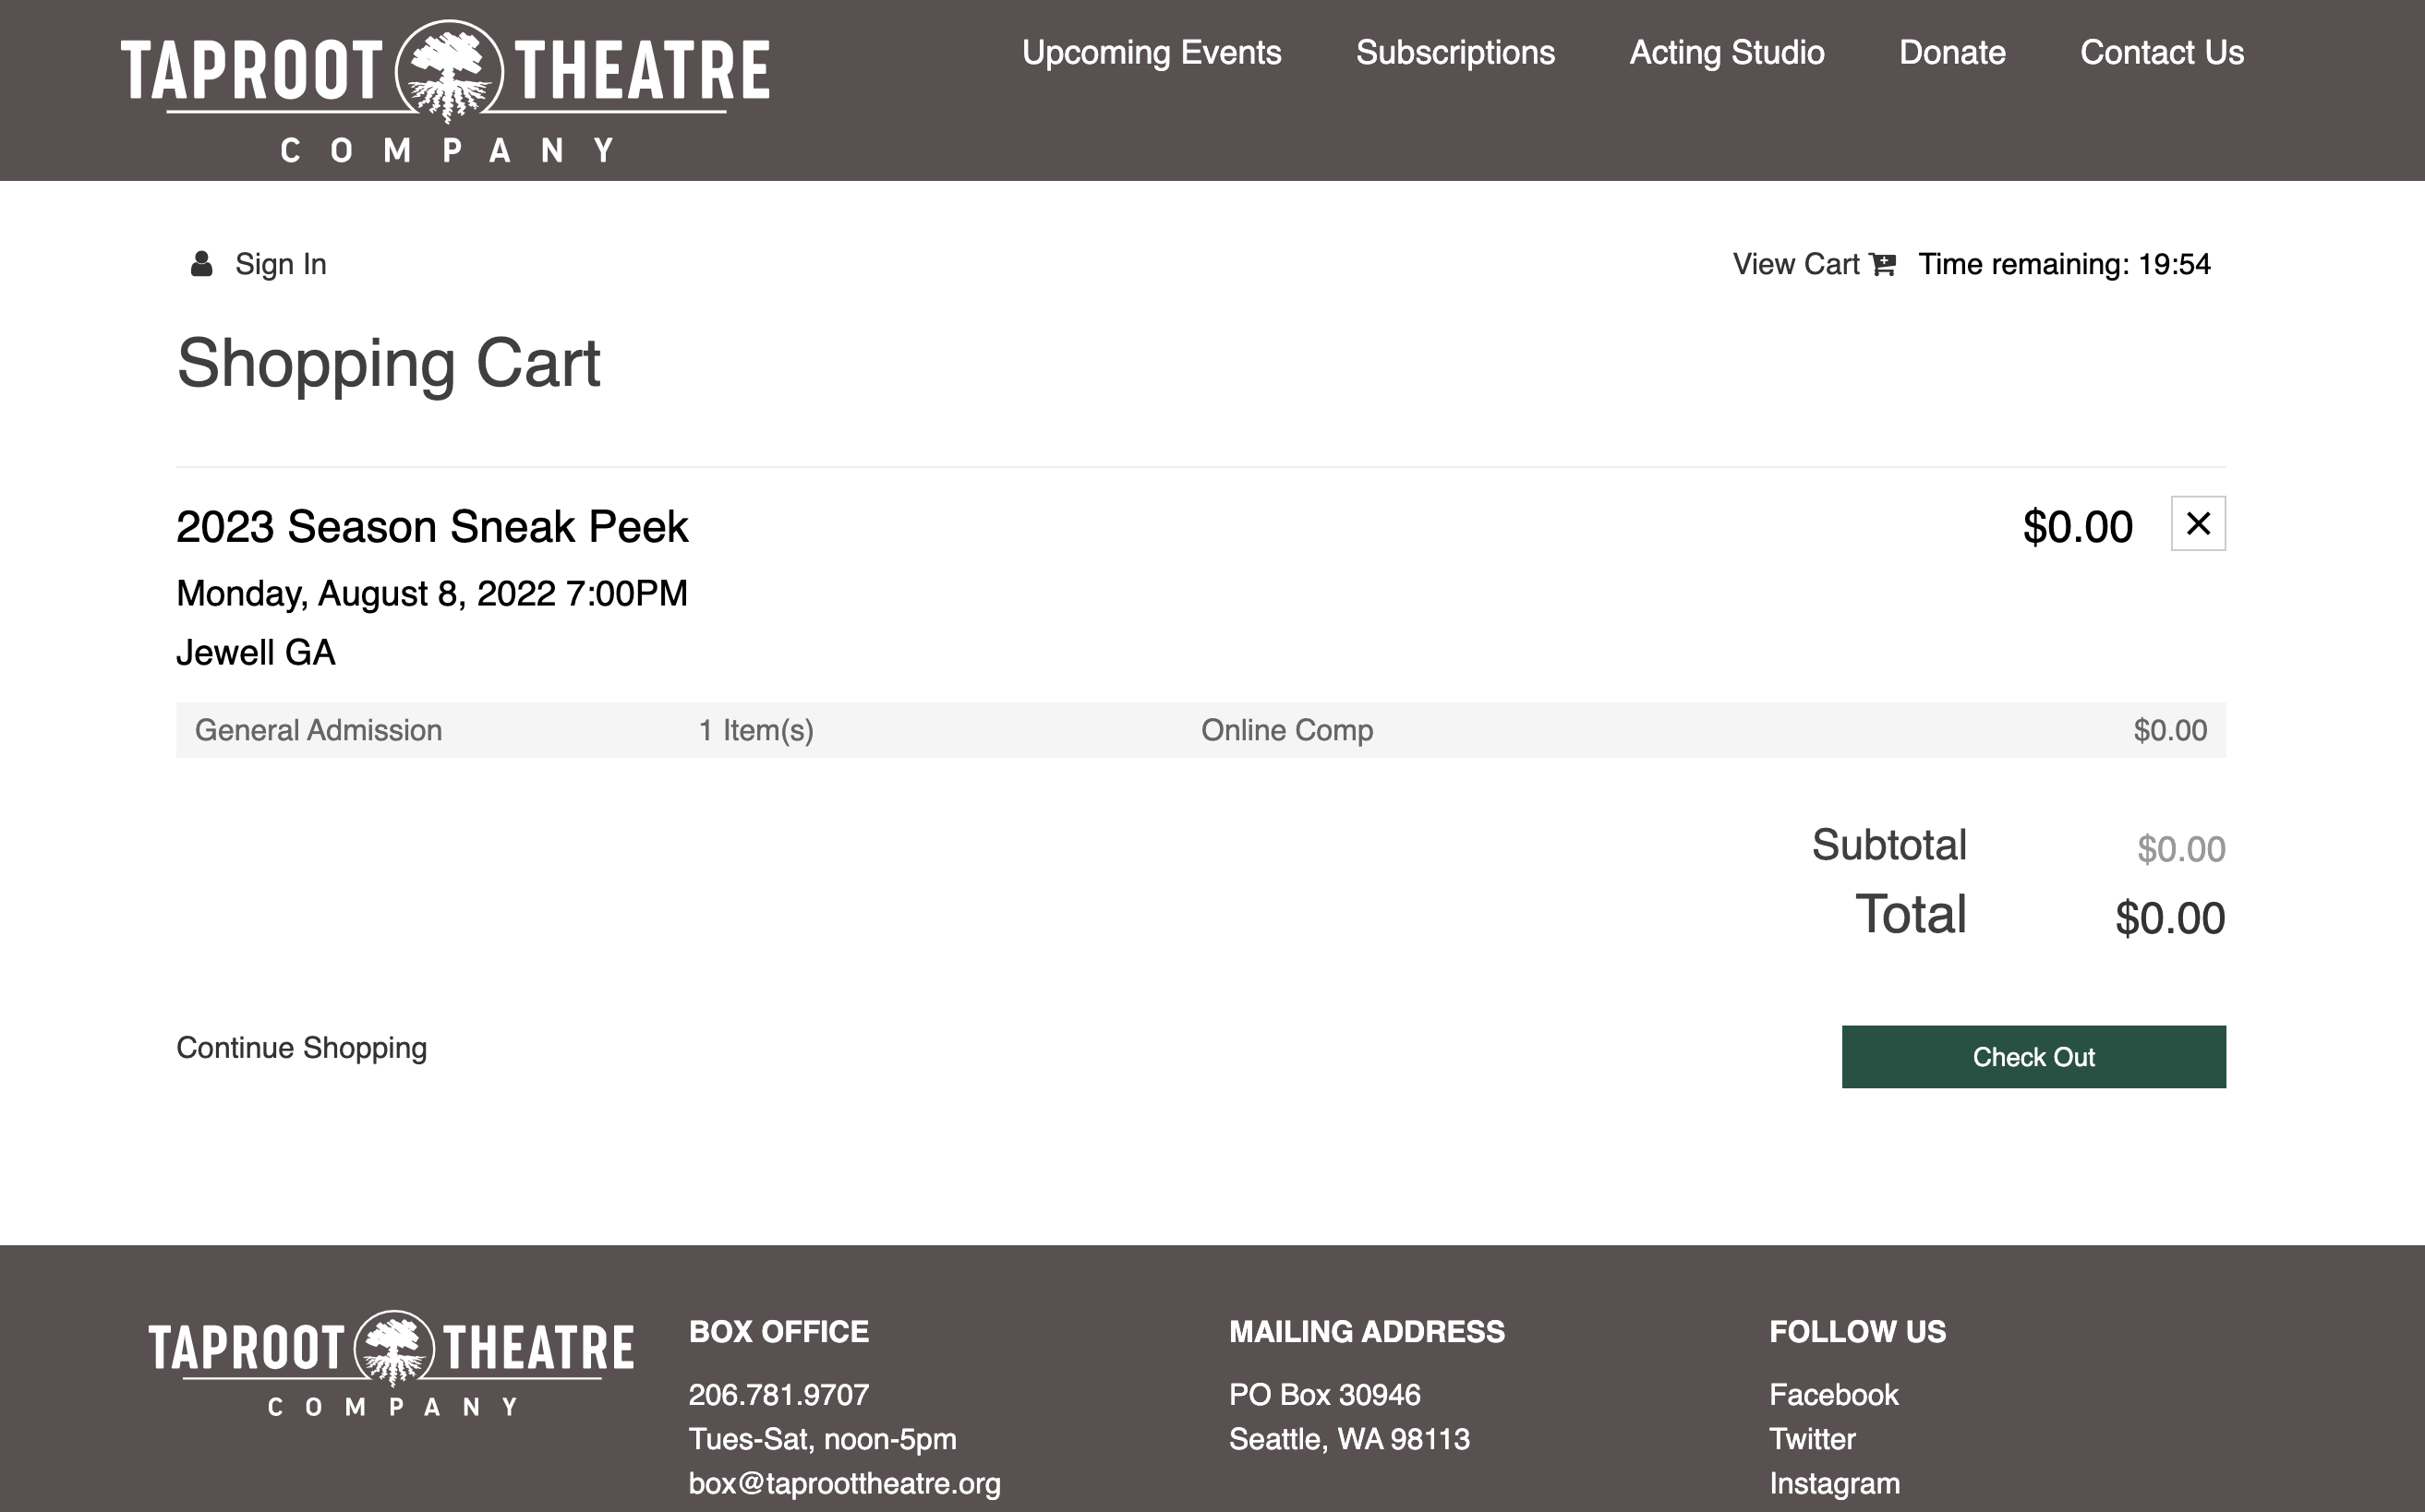Click the Online Comp price type text
Viewport: 2425px width, 1512px height.
coord(1286,730)
